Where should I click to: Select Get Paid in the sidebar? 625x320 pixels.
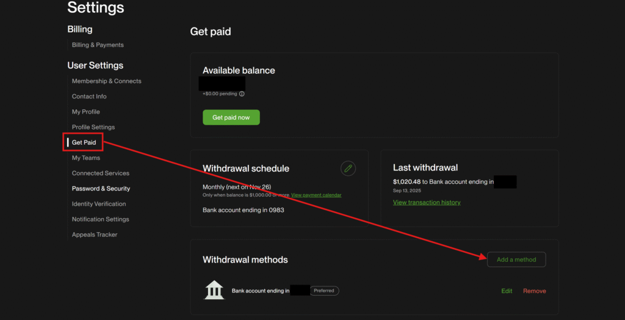pyautogui.click(x=84, y=142)
